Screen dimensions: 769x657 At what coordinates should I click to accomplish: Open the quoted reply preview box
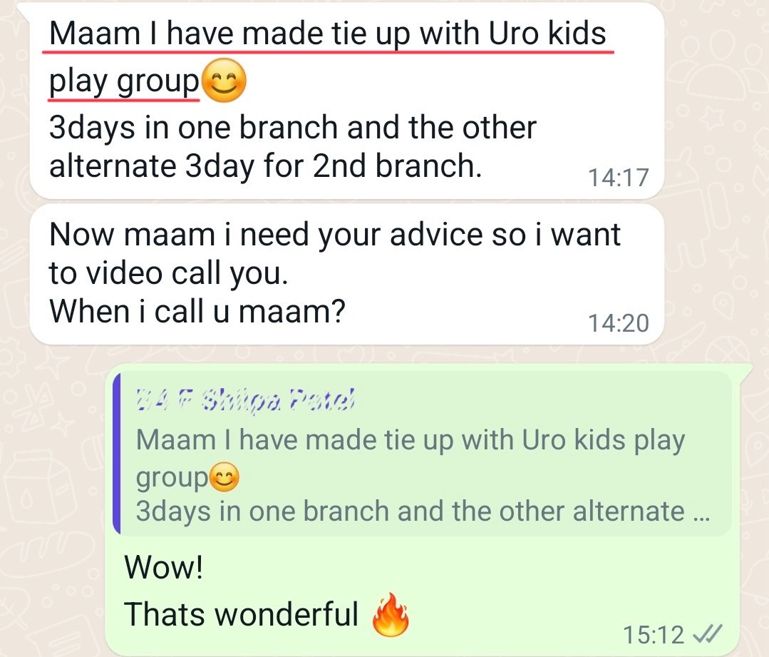pos(422,454)
